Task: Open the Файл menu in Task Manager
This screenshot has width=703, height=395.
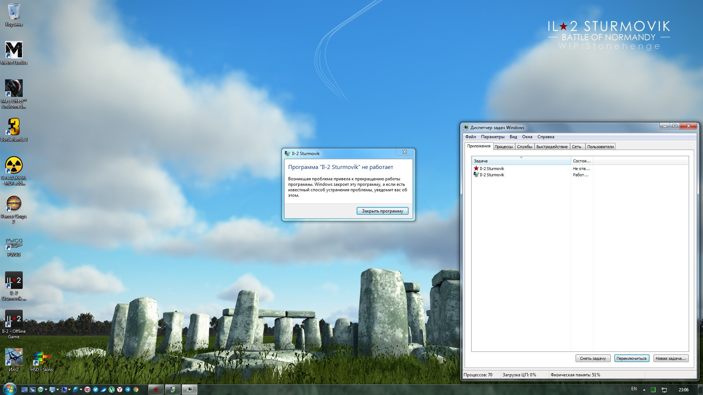Action: pyautogui.click(x=470, y=137)
